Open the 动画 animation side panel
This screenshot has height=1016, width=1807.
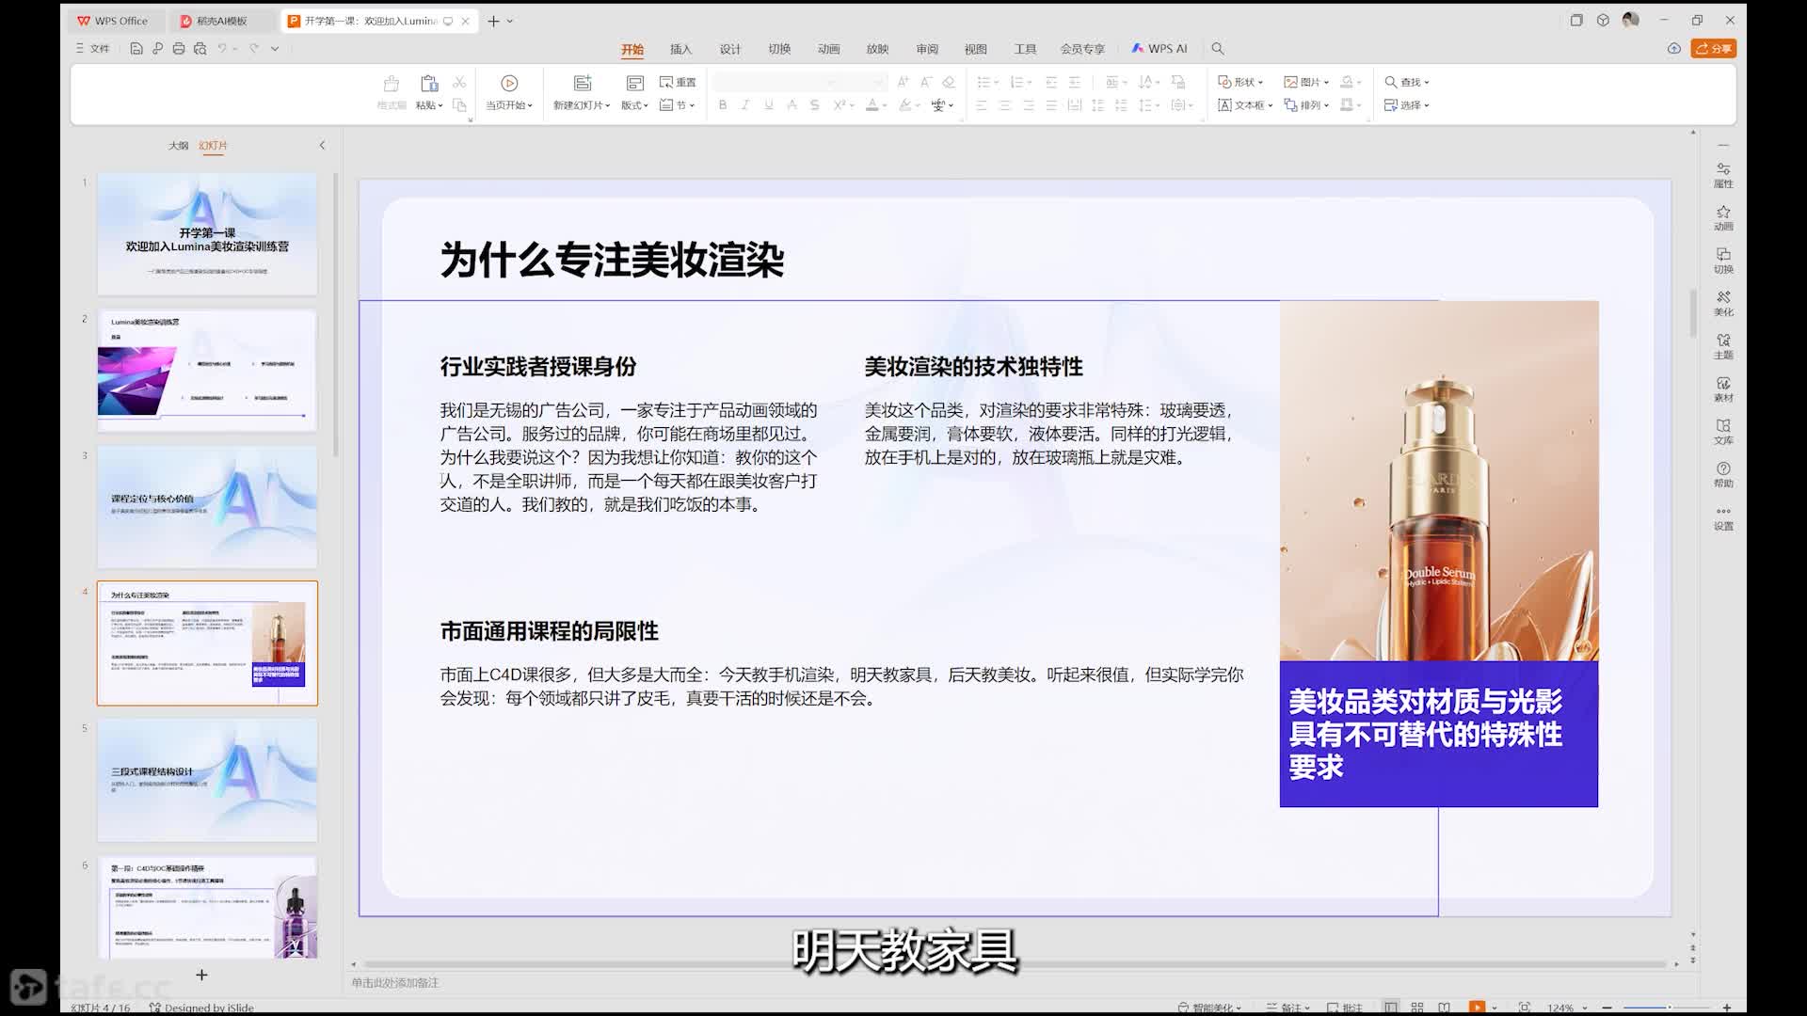(1723, 217)
